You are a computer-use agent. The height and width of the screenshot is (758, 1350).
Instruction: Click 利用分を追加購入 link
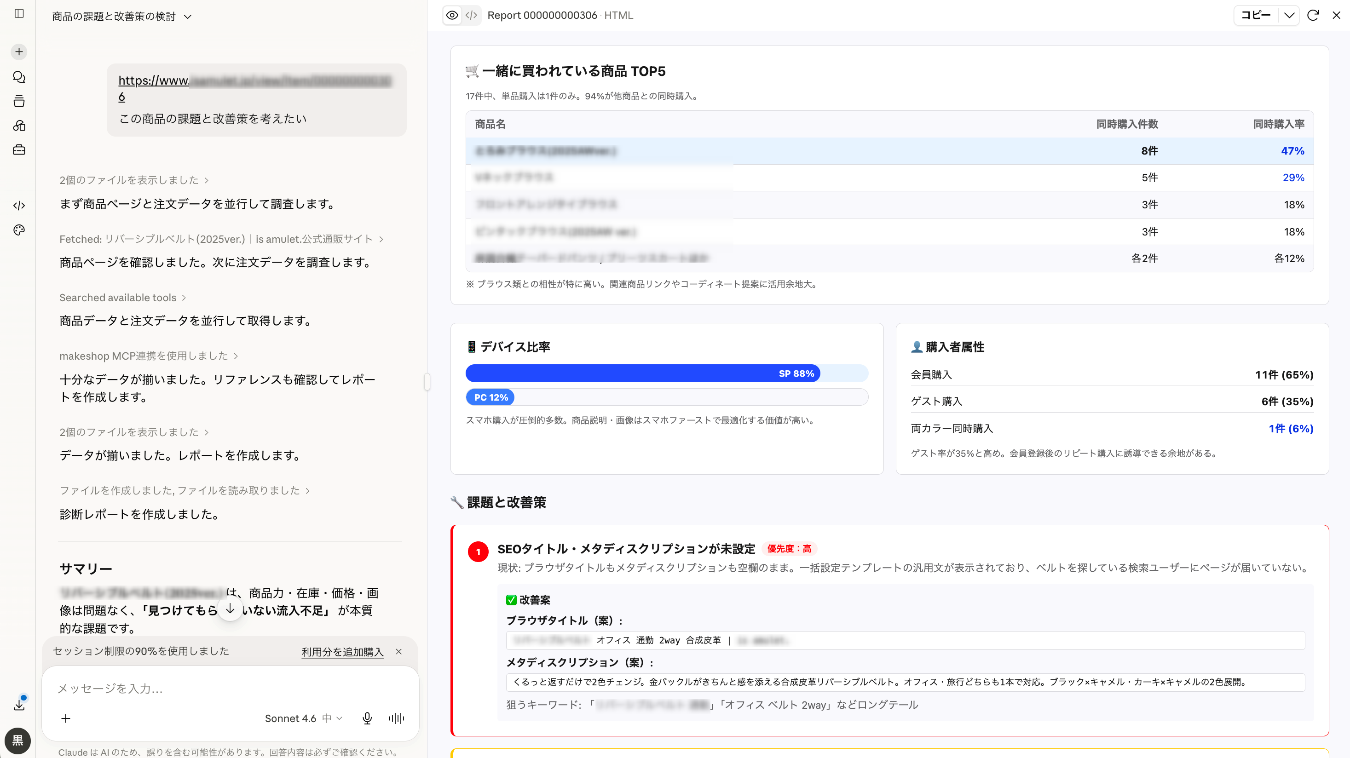[x=343, y=652]
